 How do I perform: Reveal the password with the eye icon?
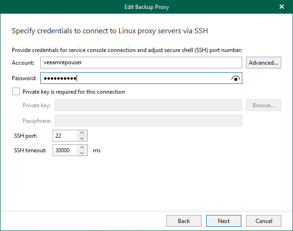click(236, 79)
